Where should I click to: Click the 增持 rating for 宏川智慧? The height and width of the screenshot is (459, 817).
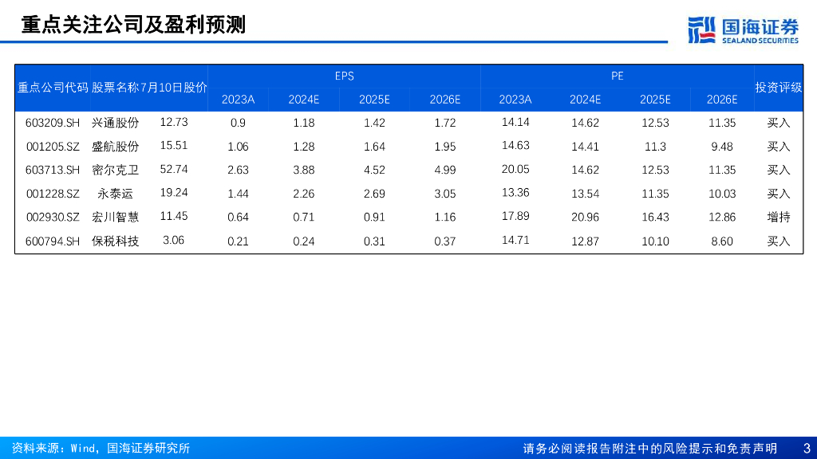[779, 218]
